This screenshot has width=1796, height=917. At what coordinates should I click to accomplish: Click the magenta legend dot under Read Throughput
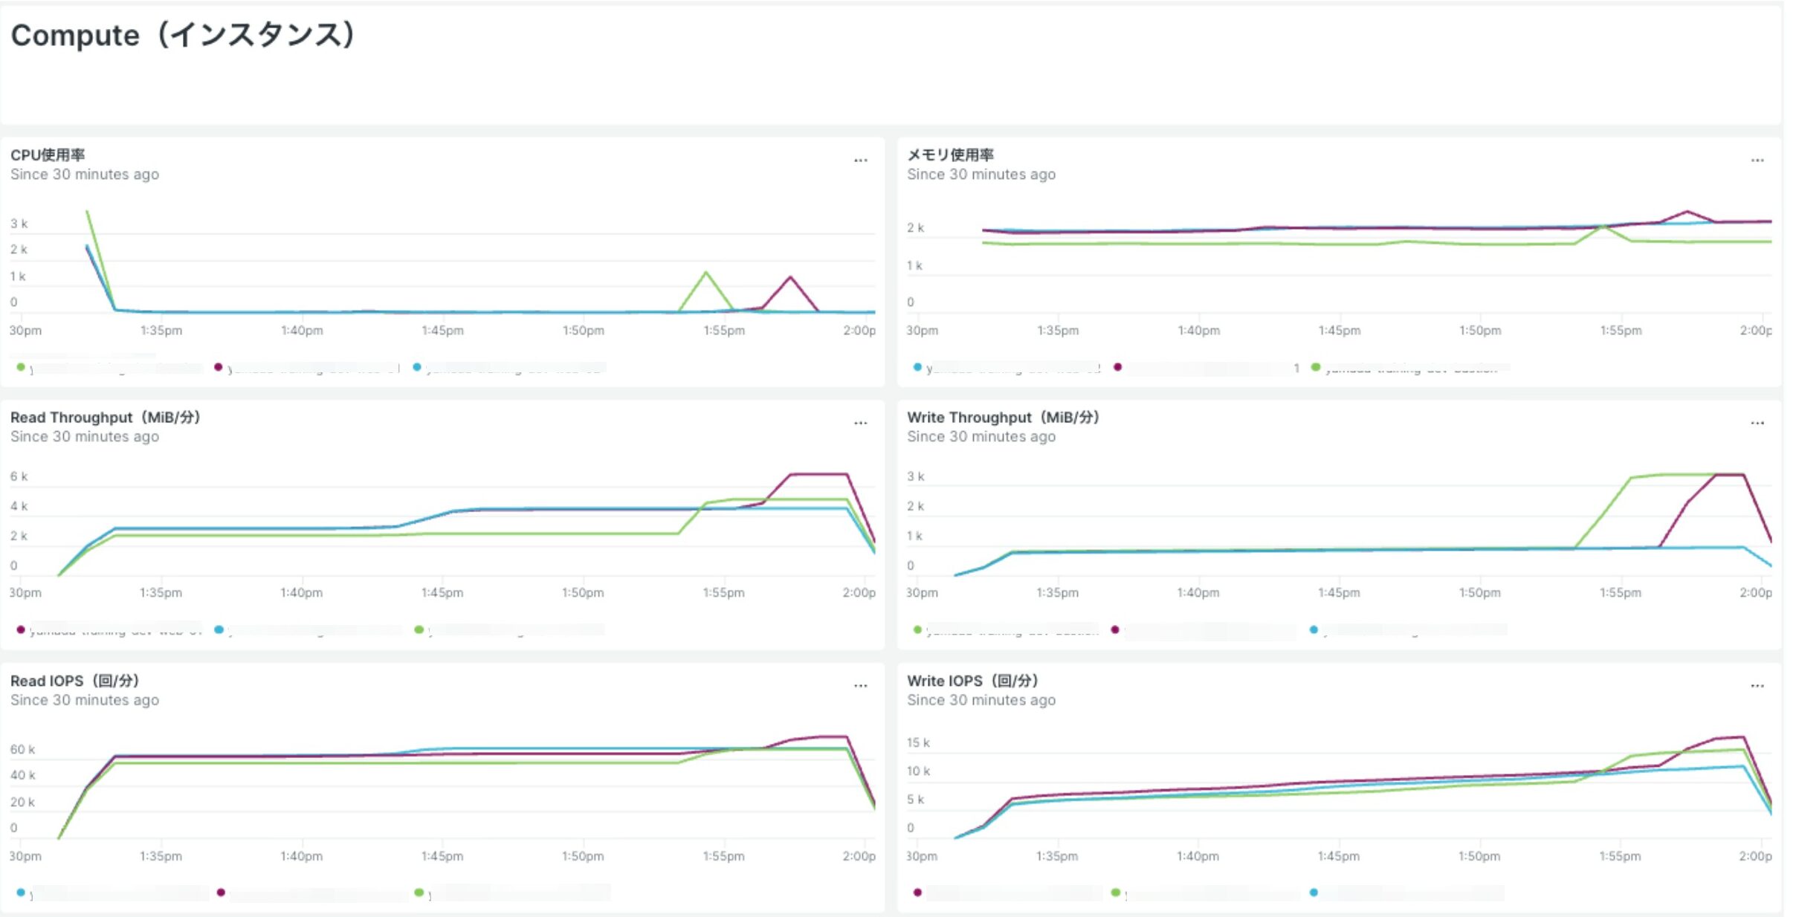click(x=20, y=629)
